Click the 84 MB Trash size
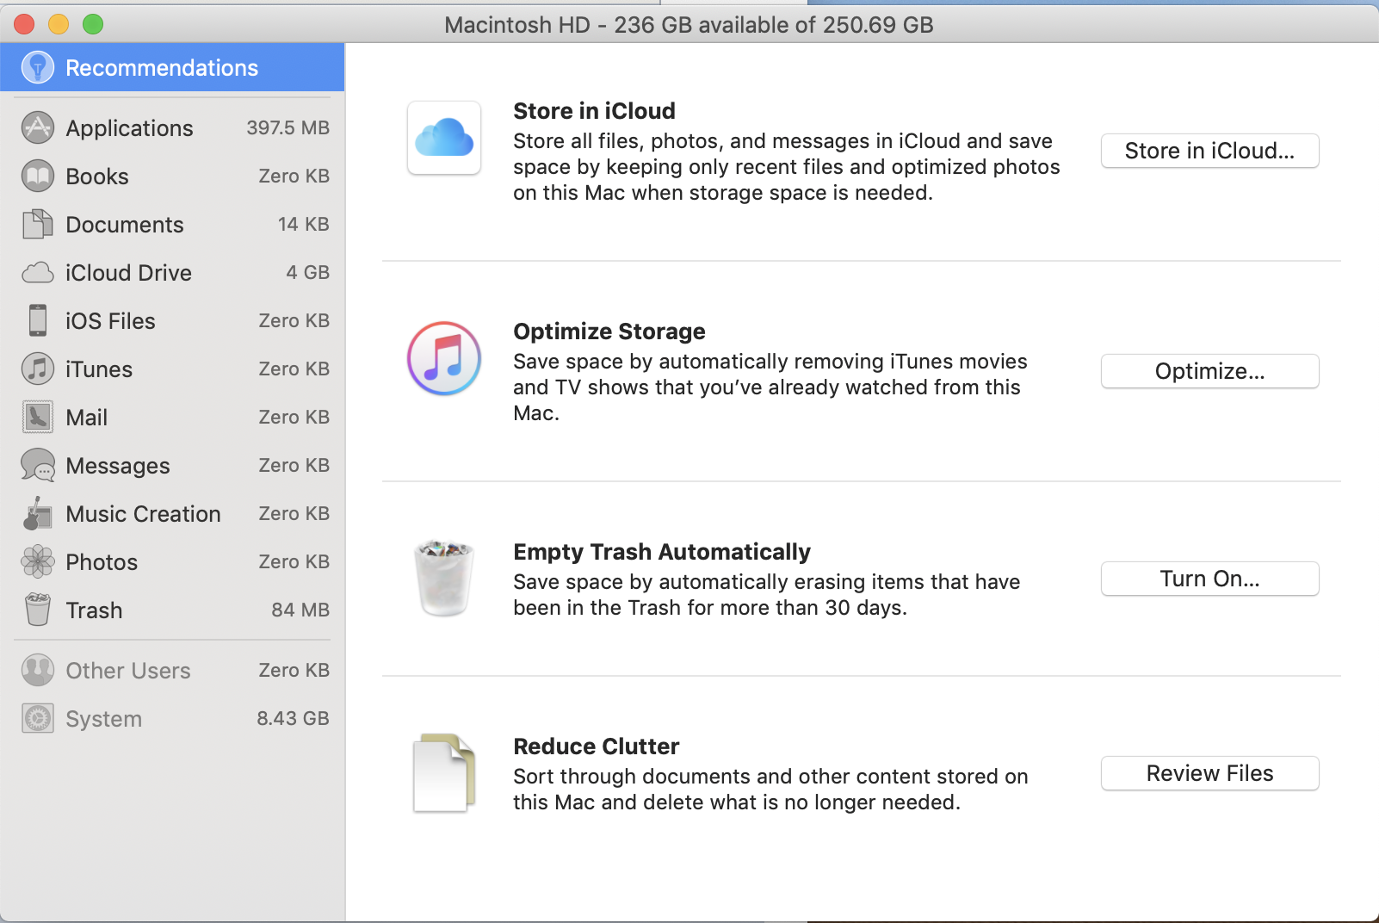This screenshot has height=923, width=1379. point(301,610)
